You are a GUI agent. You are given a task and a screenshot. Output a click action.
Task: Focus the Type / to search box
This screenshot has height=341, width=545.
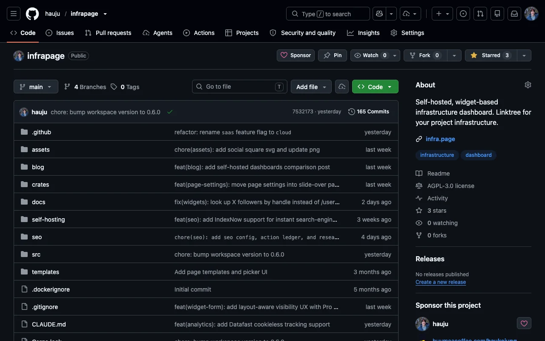pos(328,14)
